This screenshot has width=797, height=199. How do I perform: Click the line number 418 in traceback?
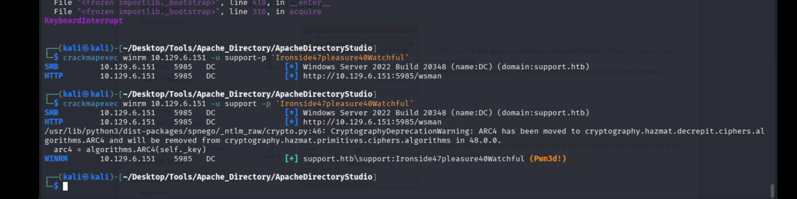259,3
